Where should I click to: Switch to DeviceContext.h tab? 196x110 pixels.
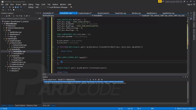[x=103, y=13]
